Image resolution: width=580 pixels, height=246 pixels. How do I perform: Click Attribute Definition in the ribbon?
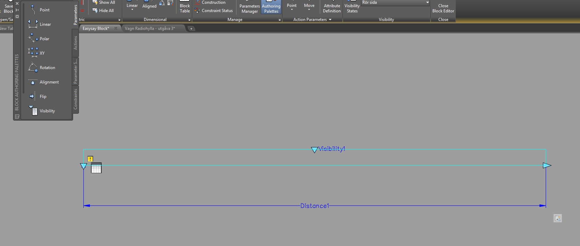[332, 7]
